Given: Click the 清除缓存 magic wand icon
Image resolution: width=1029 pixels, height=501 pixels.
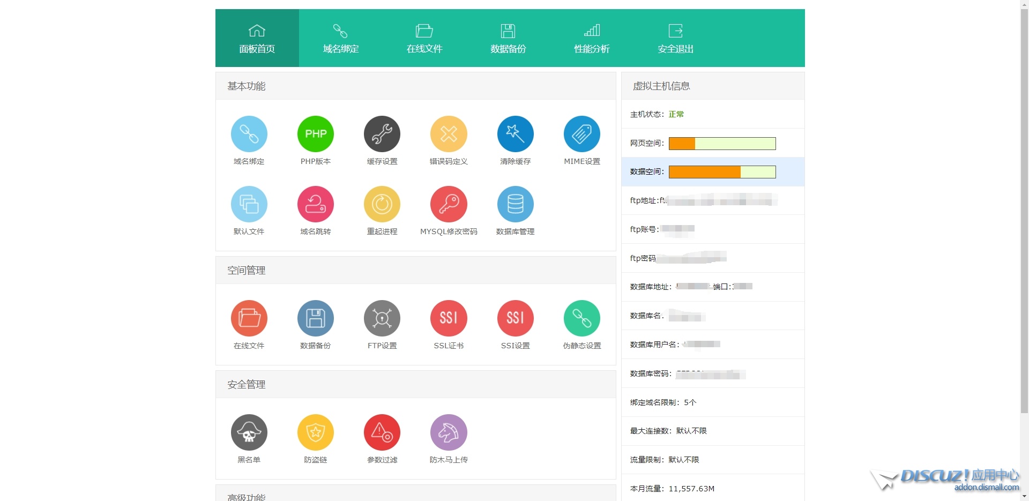Looking at the screenshot, I should [515, 134].
